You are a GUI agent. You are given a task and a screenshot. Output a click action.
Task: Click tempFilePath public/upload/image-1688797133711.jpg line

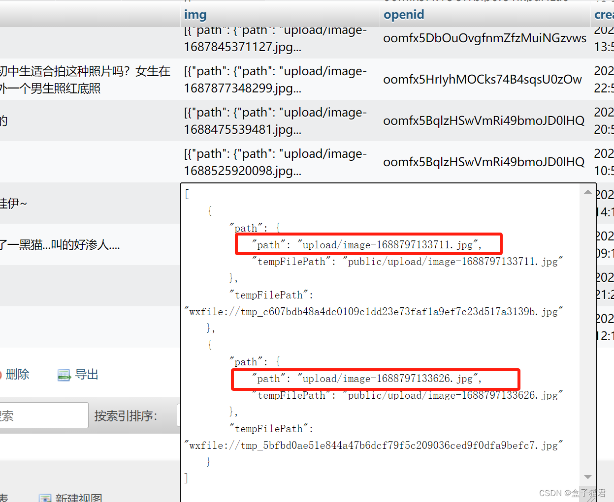[407, 261]
